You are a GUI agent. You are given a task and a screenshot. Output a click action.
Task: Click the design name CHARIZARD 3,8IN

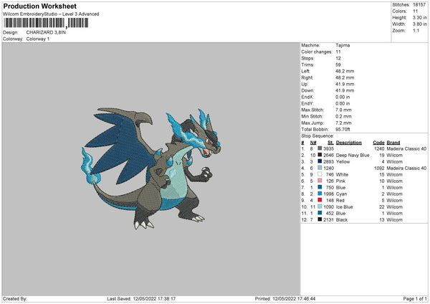click(x=46, y=32)
